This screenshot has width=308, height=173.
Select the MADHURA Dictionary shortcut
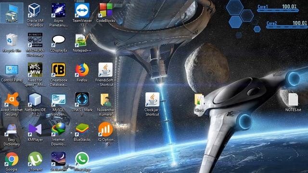coord(35,45)
